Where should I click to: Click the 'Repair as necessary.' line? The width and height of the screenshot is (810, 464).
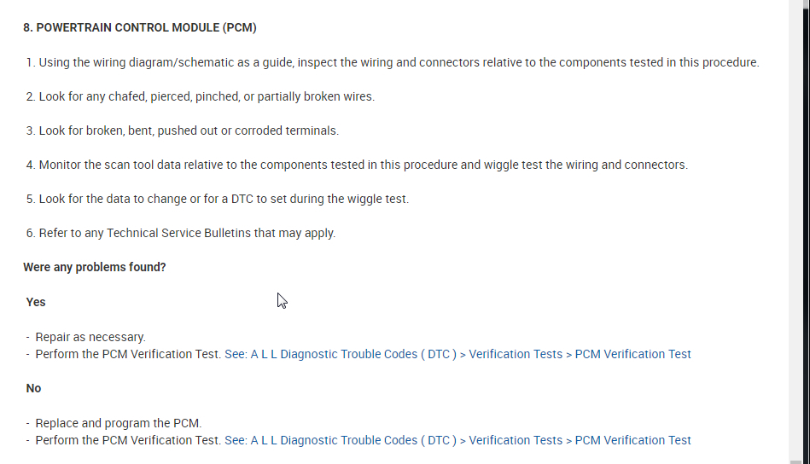(x=90, y=337)
